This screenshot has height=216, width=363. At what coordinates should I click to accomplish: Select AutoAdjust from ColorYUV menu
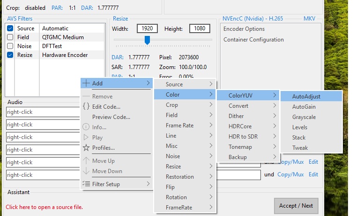pyautogui.click(x=311, y=96)
